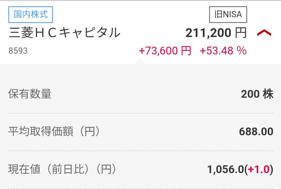Tap the 688.00 average acquisition price
This screenshot has height=189, width=281.
tap(256, 131)
